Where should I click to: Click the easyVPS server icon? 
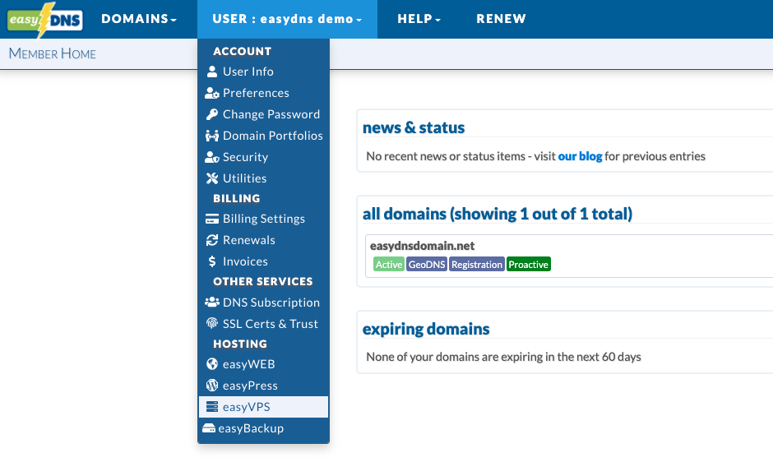click(x=212, y=407)
